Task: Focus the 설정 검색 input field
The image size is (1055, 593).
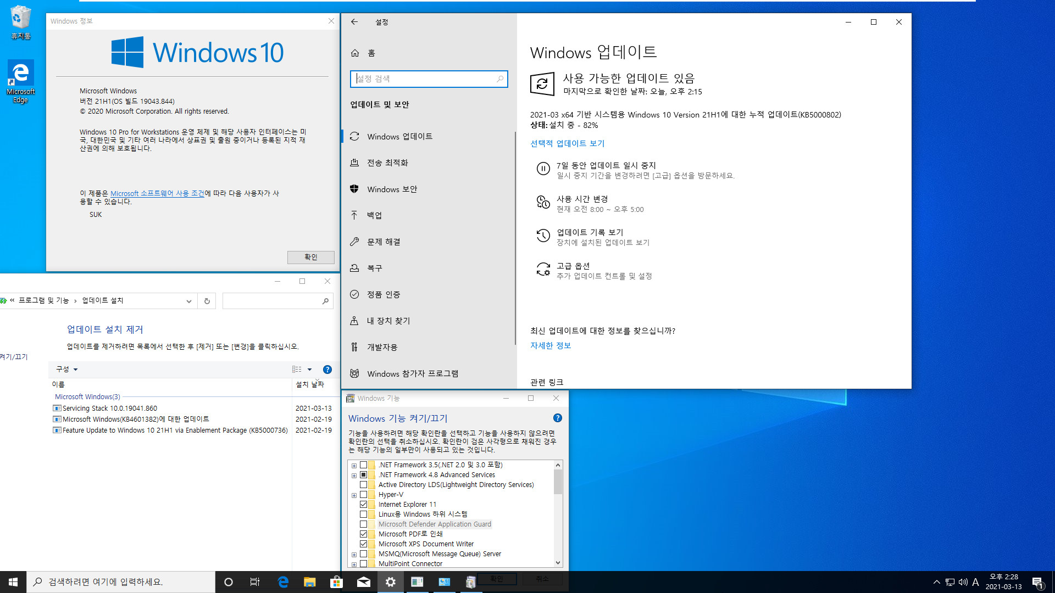Action: 429,79
